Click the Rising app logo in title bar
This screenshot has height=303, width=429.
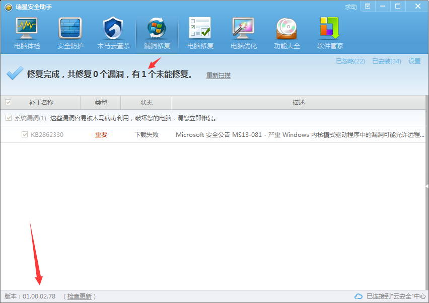coord(9,8)
